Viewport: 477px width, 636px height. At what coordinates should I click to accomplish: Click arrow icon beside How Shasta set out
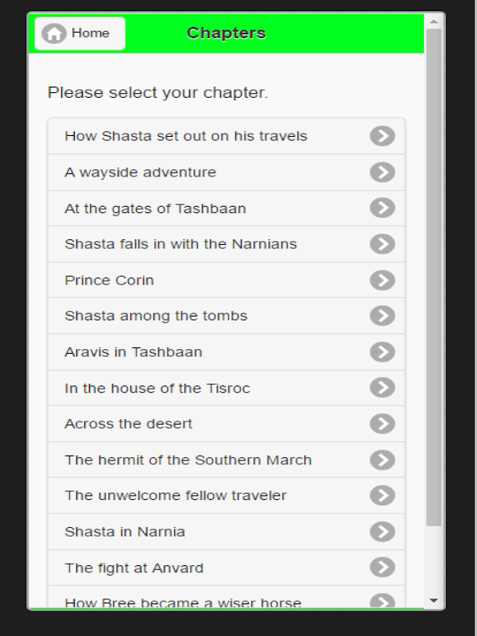382,136
